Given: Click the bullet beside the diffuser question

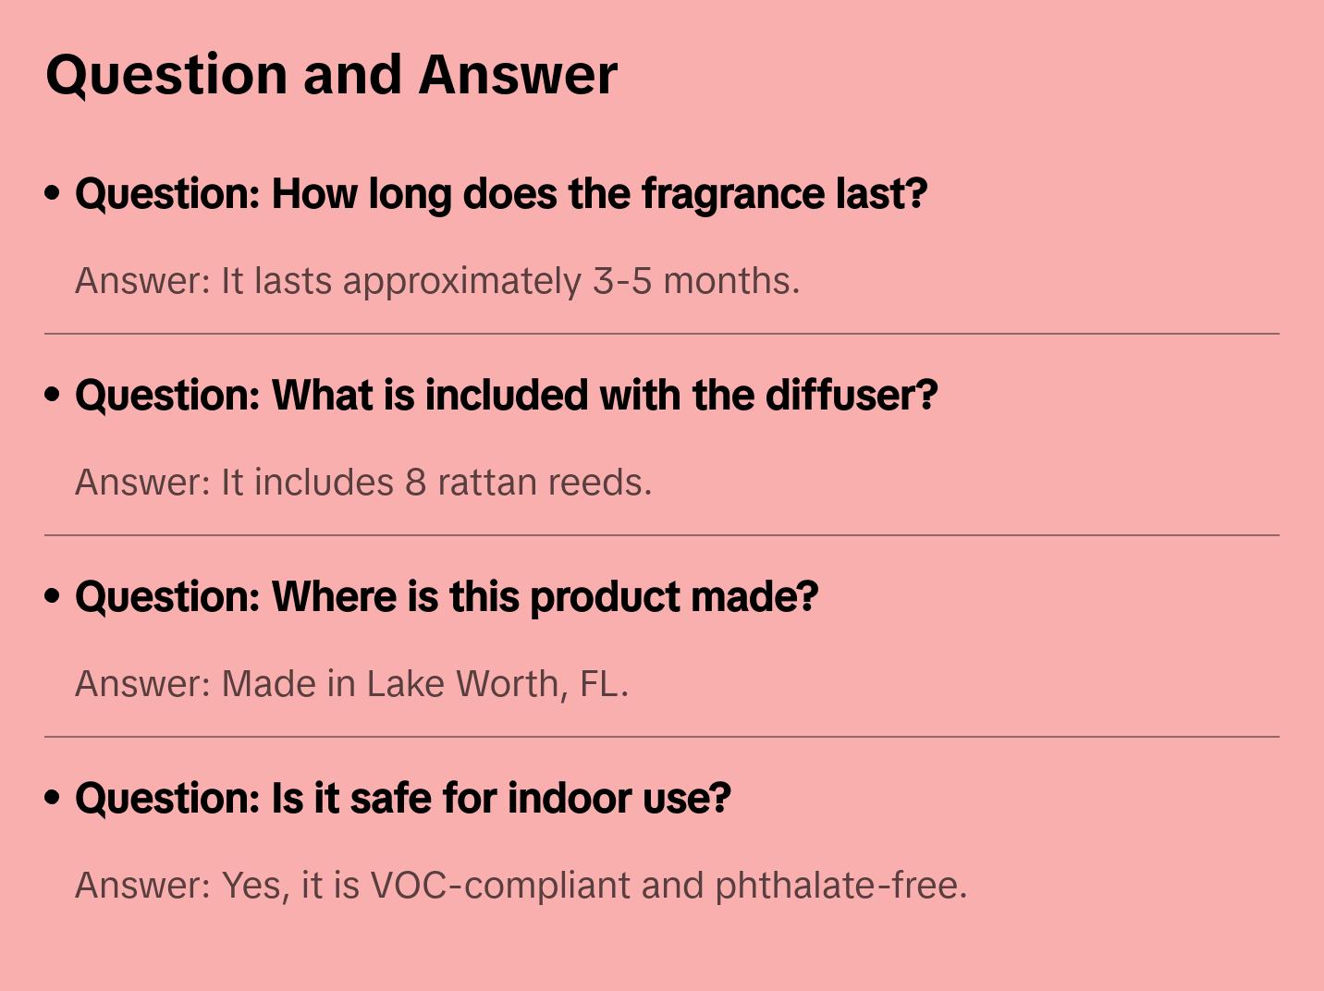Looking at the screenshot, I should click(53, 395).
